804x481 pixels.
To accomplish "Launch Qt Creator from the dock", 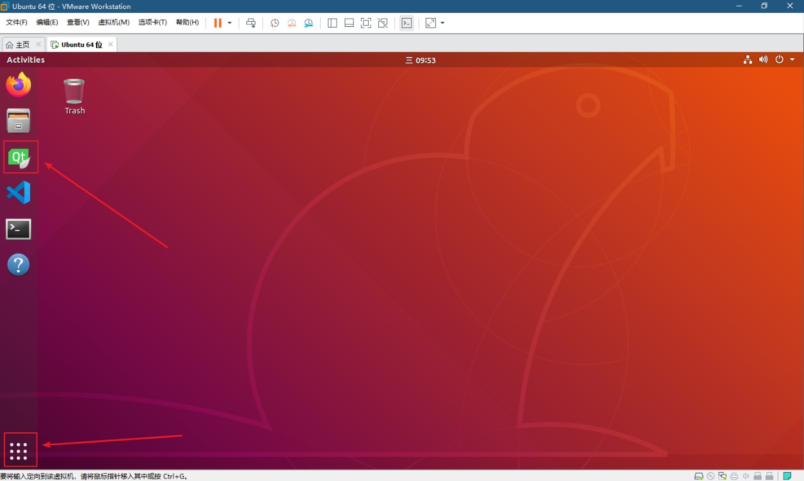I will tap(19, 157).
